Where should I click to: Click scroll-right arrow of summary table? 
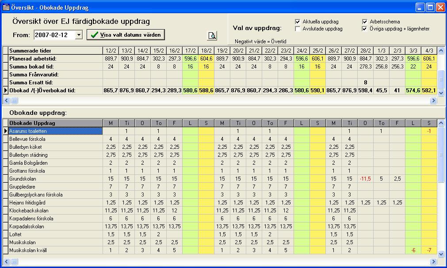433,101
